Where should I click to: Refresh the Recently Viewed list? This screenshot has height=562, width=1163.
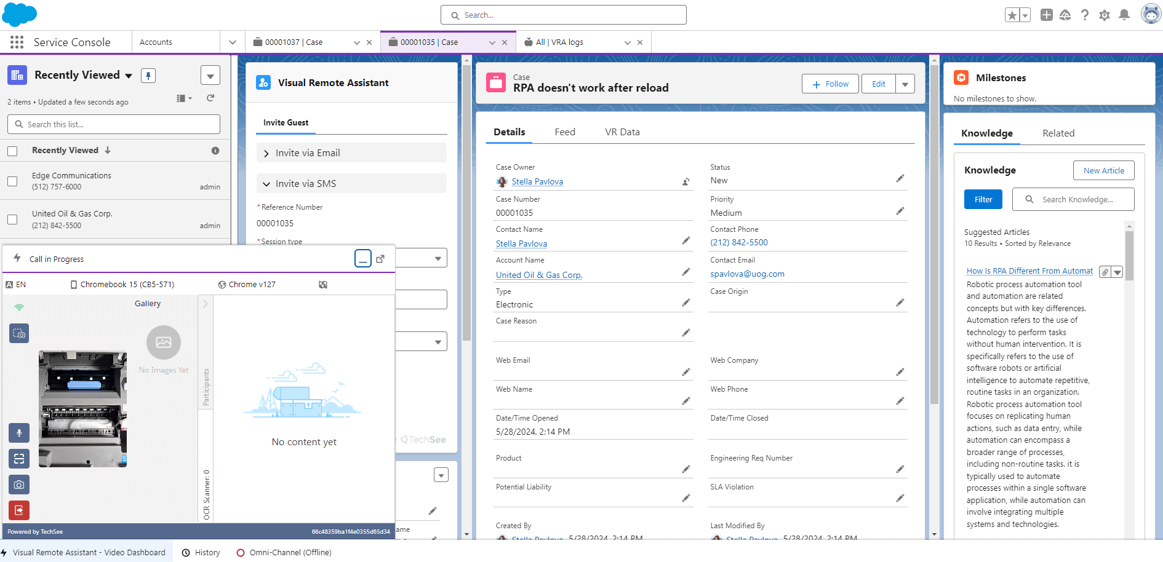210,98
